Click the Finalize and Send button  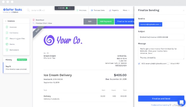click(161, 99)
